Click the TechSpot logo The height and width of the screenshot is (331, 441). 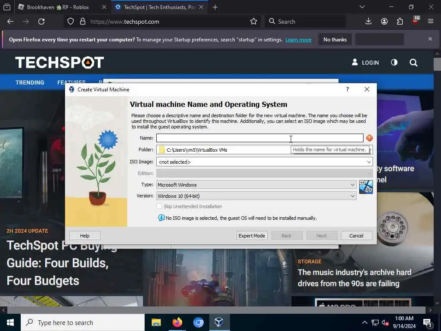[x=59, y=62]
